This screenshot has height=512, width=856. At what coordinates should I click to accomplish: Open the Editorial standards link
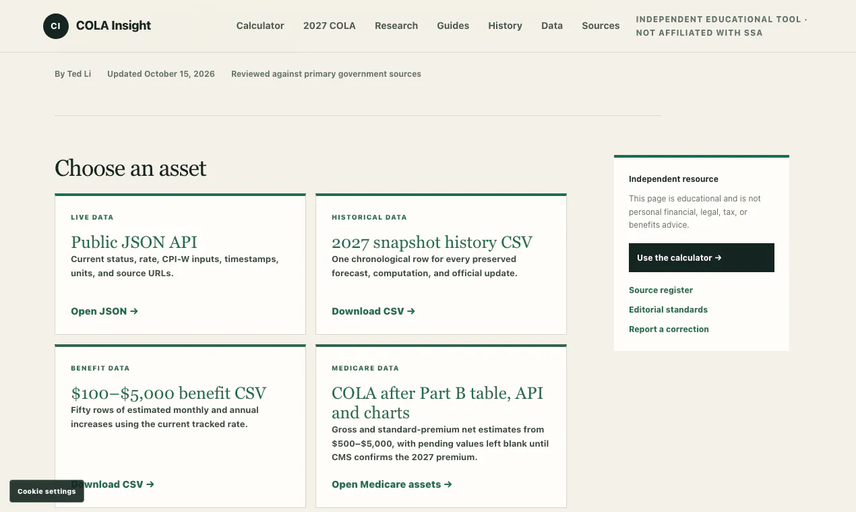tap(668, 310)
